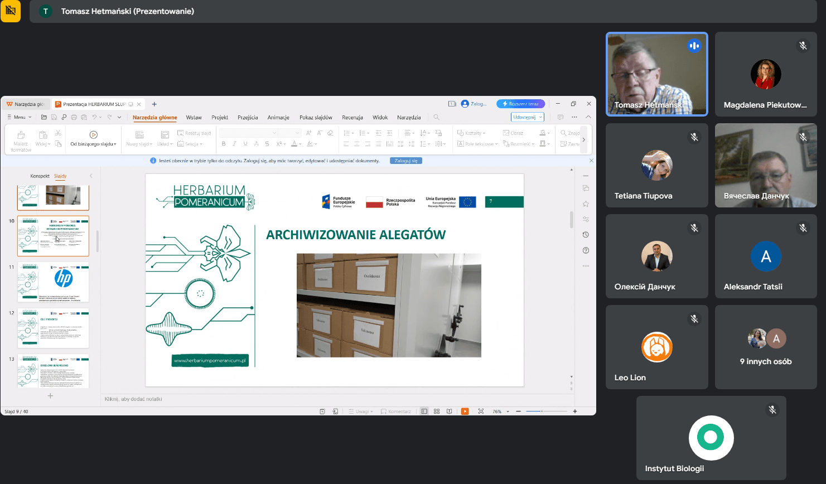Toggle Instytut Biologii's muted microphone icon
The height and width of the screenshot is (484, 826).
[772, 410]
